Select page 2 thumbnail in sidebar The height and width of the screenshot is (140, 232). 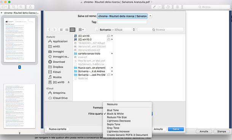coord(19,106)
